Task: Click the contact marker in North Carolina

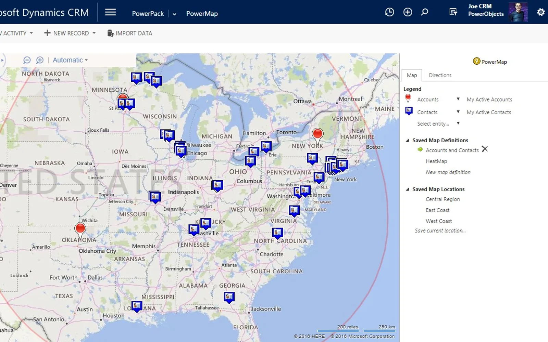Action: click(x=277, y=233)
